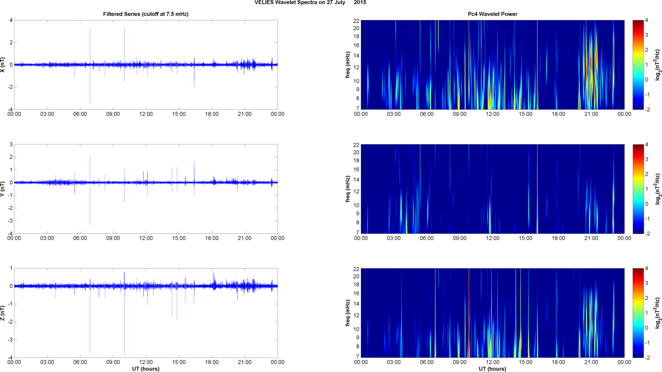Click the bottom Pc4 wavelet spectrogram
662x372 pixels.
492,313
